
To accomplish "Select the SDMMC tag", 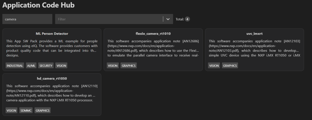I will [26, 110].
